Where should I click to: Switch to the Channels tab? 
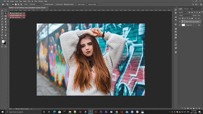point(186,9)
